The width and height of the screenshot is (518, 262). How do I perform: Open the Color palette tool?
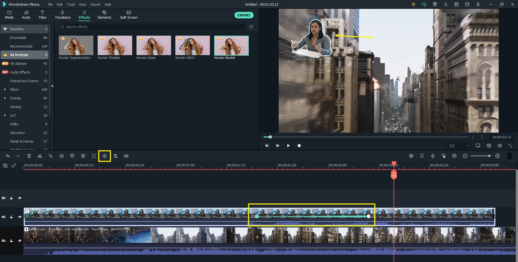click(x=72, y=156)
